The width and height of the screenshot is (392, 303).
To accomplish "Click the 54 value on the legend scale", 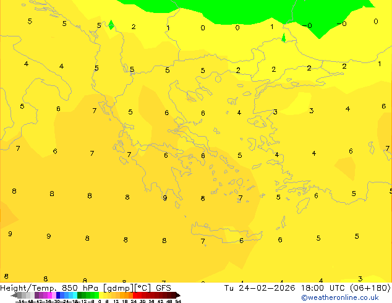I will click(178, 302).
